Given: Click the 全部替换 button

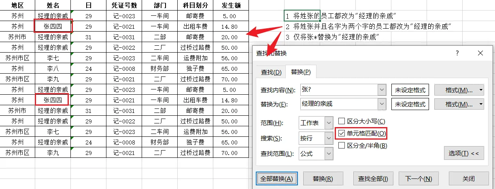Looking at the screenshot, I should (277, 178).
